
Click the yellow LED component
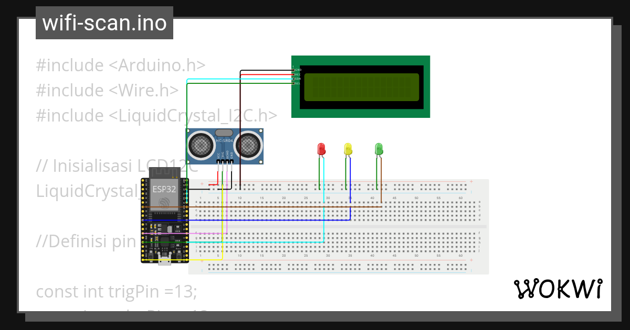[348, 149]
